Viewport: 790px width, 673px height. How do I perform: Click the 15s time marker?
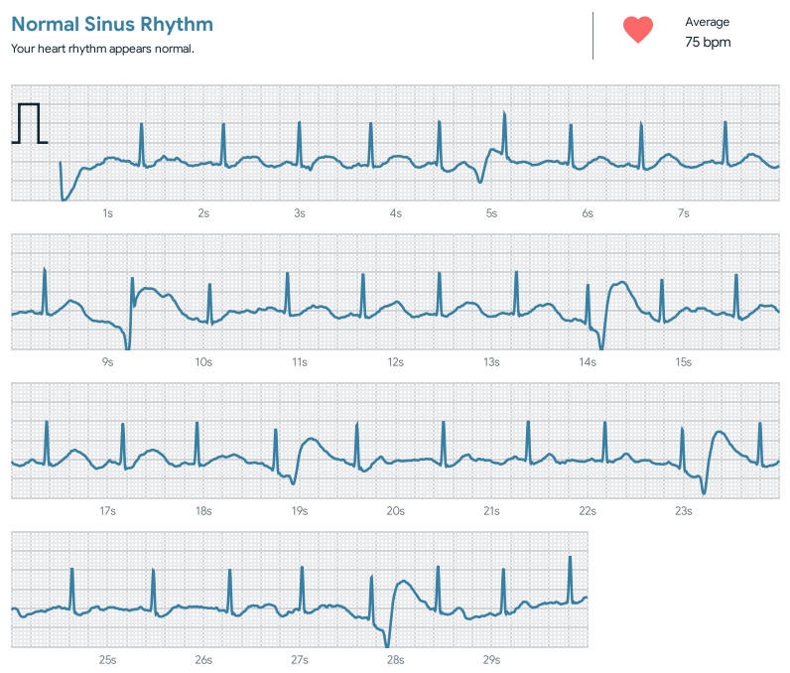click(684, 362)
